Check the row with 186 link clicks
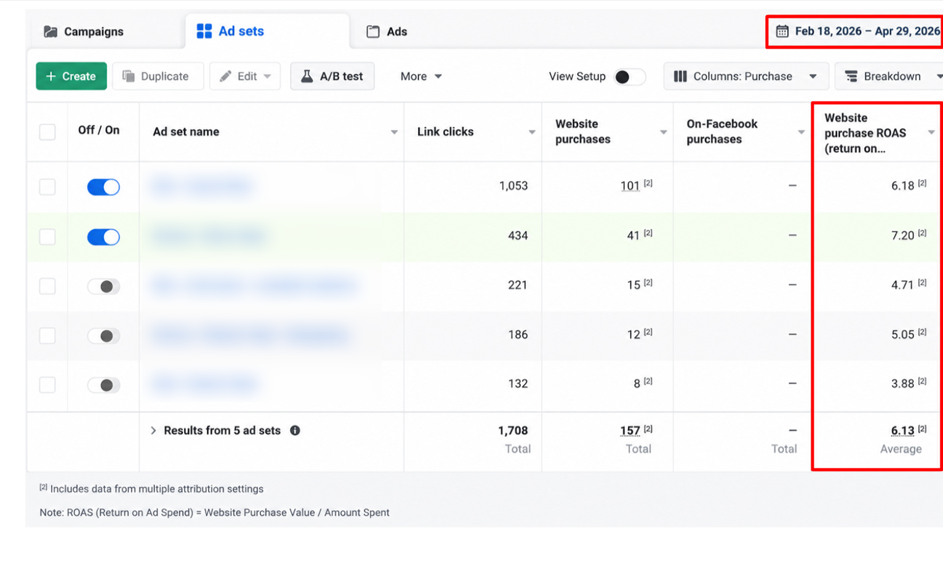This screenshot has height=562, width=943. pyautogui.click(x=47, y=335)
